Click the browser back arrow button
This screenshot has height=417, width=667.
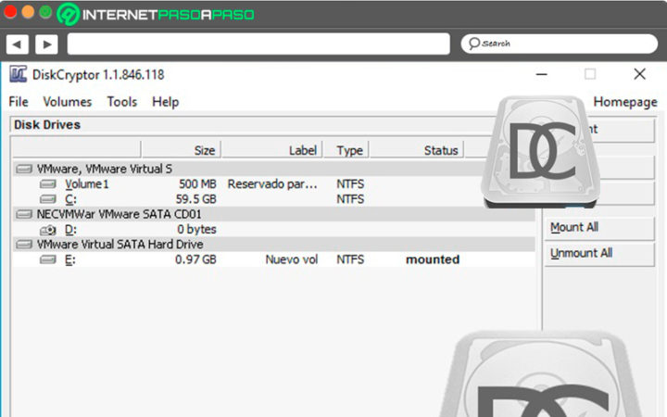tap(17, 44)
